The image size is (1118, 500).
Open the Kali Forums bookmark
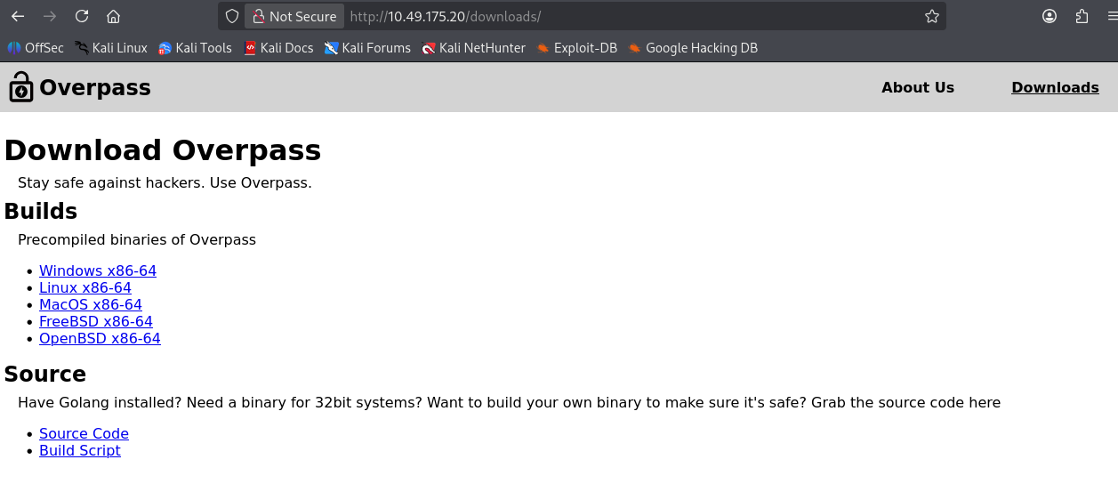tap(367, 48)
